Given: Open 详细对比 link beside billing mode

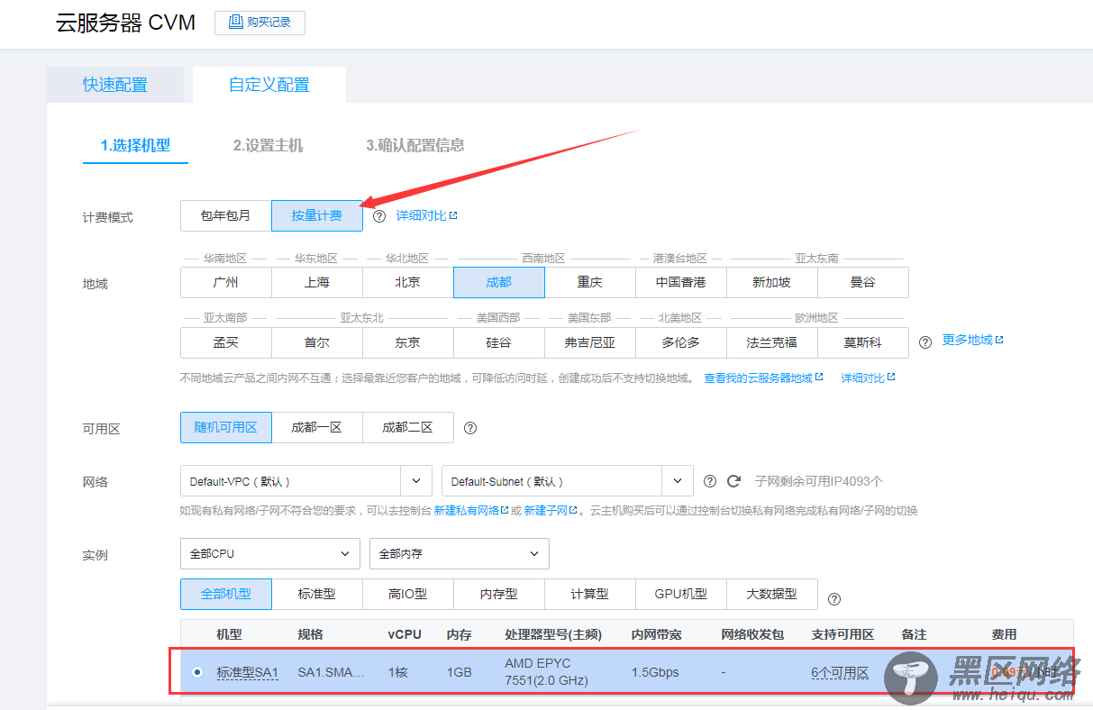Looking at the screenshot, I should tap(427, 216).
